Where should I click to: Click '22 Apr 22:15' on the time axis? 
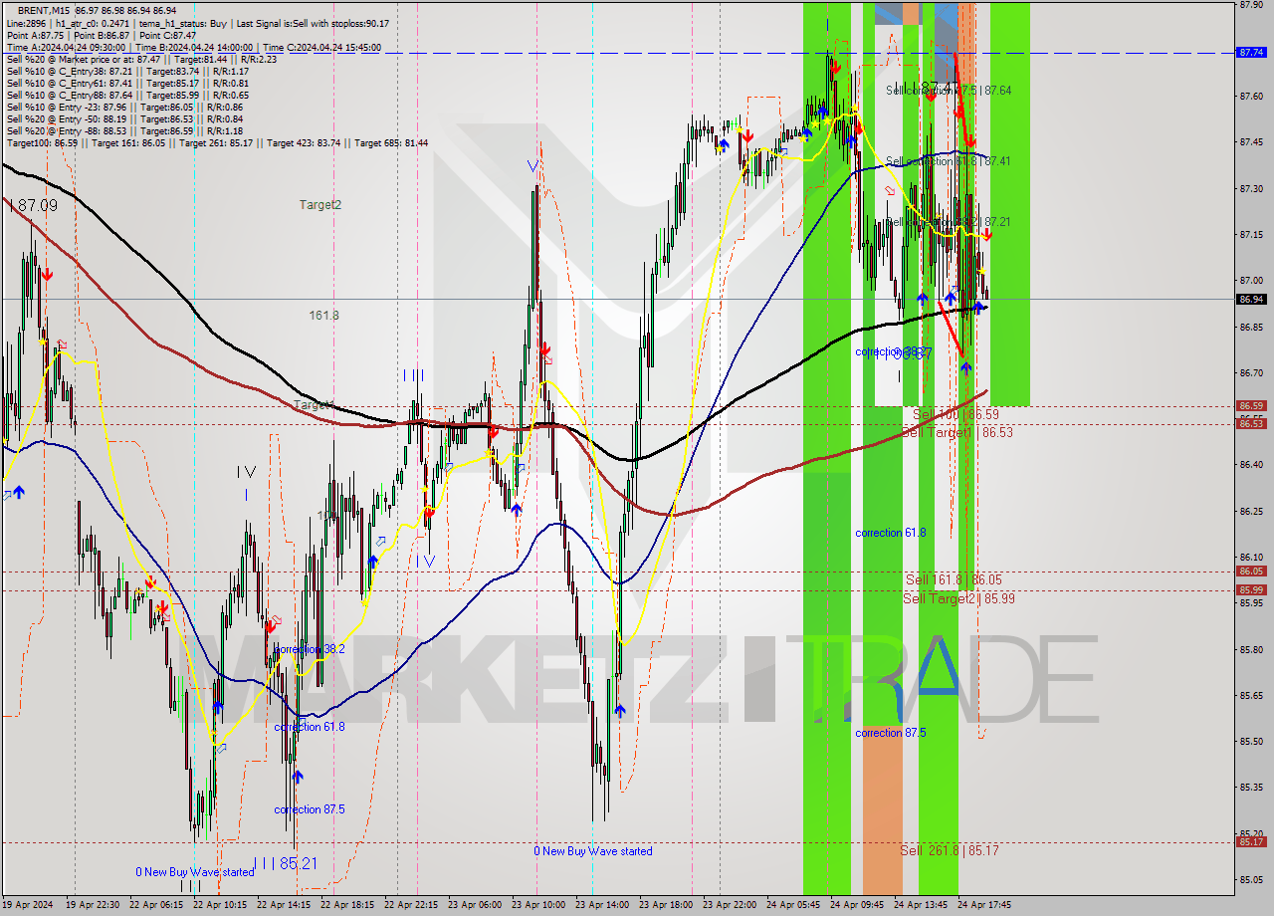coord(412,905)
